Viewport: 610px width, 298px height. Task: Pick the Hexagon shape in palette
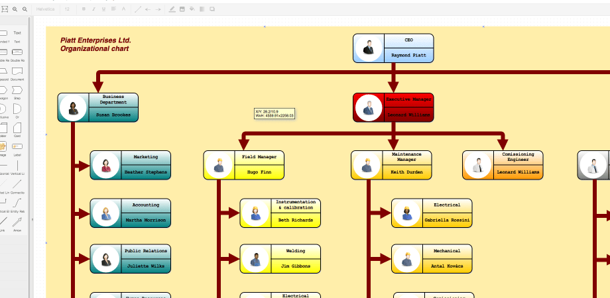coord(3,90)
